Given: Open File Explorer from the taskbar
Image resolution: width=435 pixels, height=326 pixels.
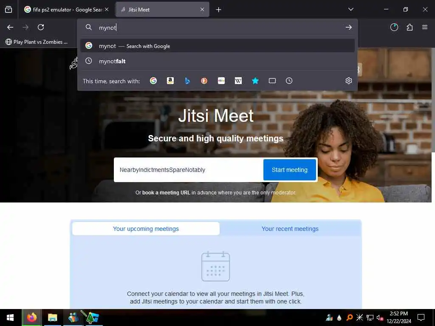Looking at the screenshot, I should (x=52, y=318).
